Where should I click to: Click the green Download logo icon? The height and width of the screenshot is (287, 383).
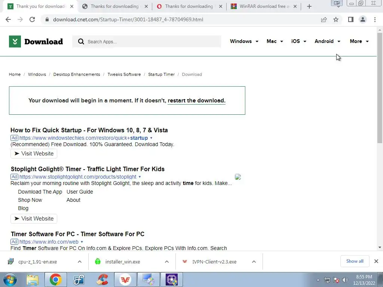tap(15, 41)
